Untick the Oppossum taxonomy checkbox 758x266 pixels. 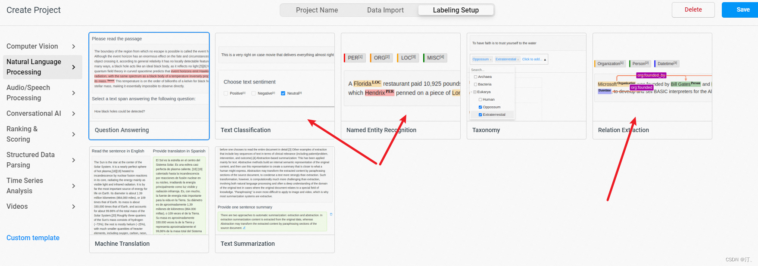480,107
